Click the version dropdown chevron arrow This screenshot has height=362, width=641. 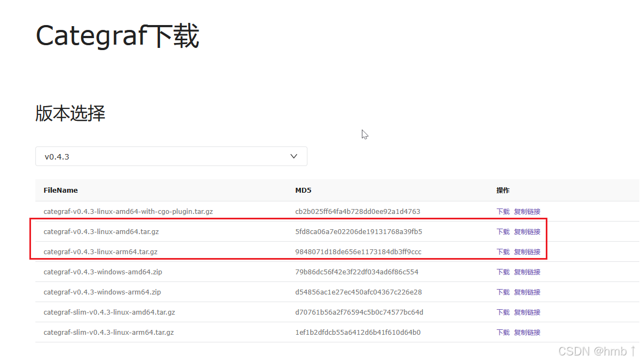pyautogui.click(x=293, y=156)
